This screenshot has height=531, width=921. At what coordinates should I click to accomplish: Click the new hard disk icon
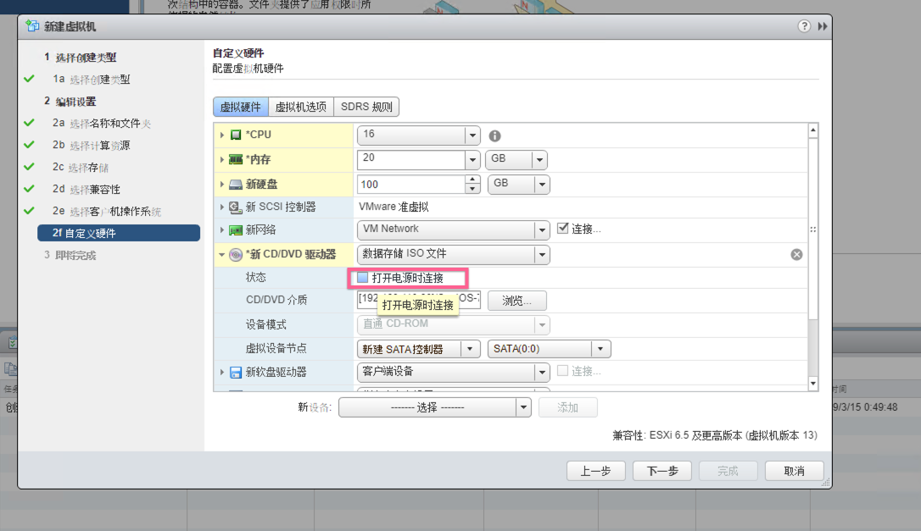tap(236, 185)
